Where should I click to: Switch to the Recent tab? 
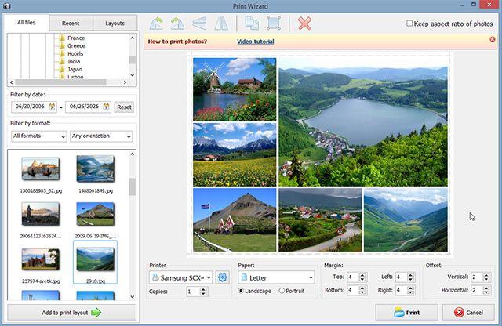tap(71, 23)
